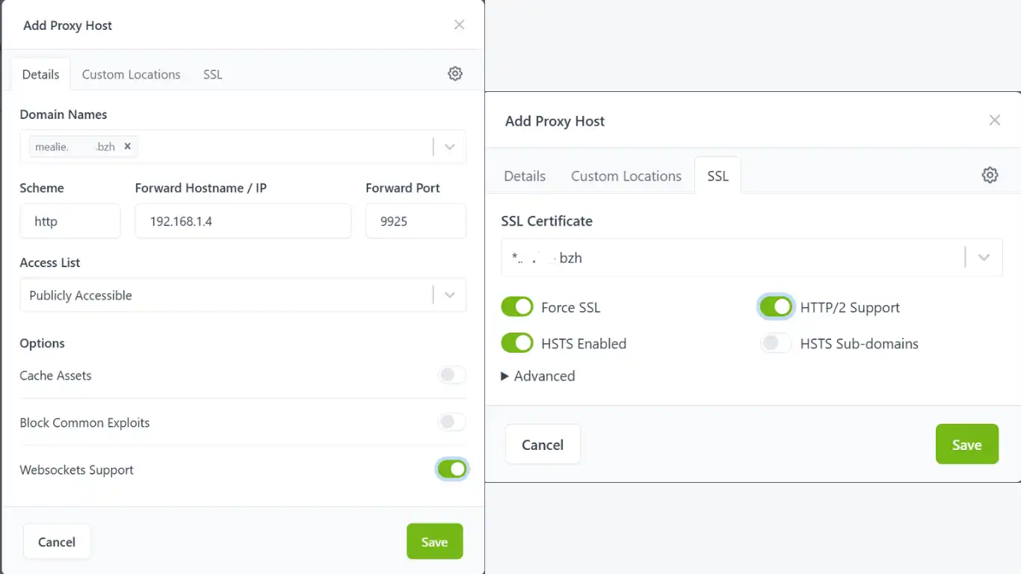Screen dimensions: 1021x574
Task: Close the left Add Proxy Host dialog
Action: (x=459, y=25)
